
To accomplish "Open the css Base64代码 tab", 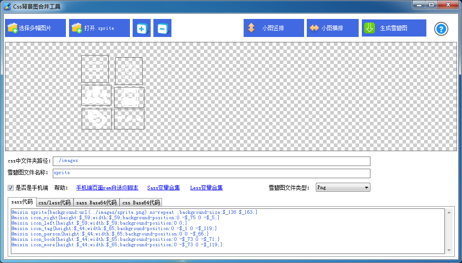I will (141, 203).
